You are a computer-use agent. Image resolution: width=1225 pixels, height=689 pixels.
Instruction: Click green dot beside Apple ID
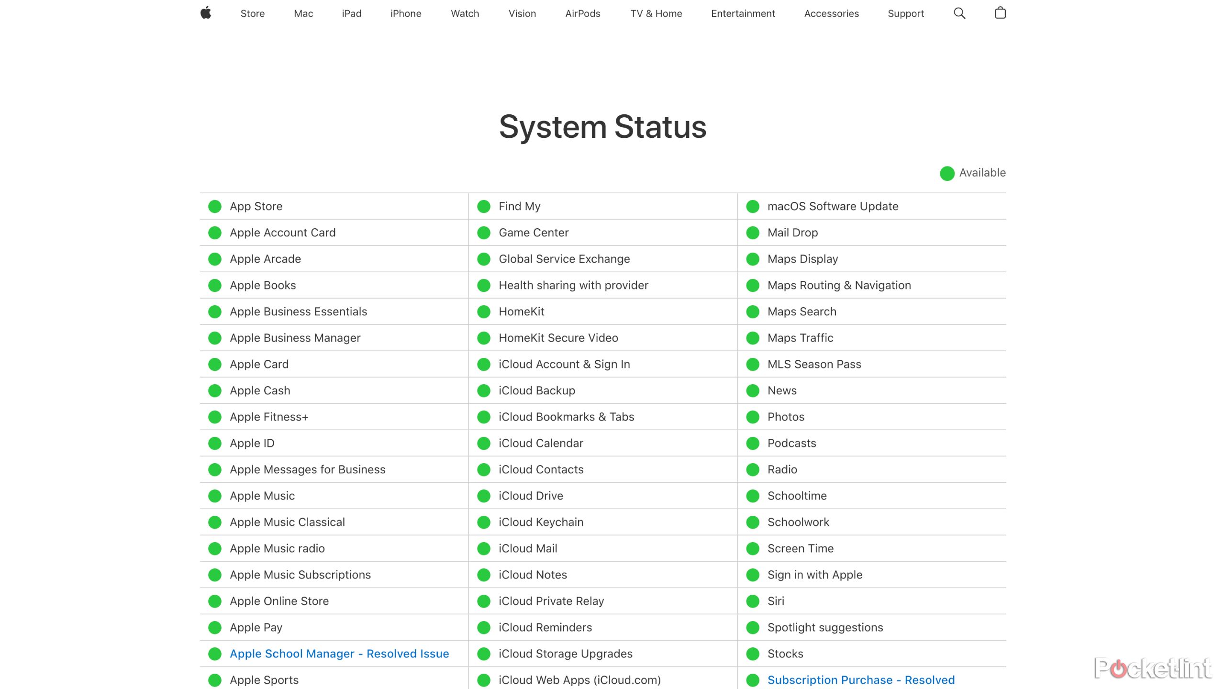tap(215, 443)
